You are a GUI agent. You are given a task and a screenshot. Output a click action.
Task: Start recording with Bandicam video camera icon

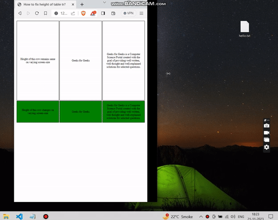(x=266, y=133)
